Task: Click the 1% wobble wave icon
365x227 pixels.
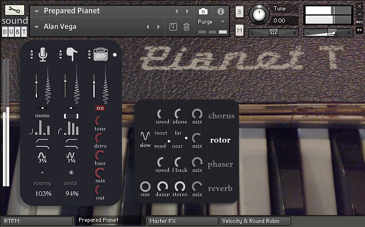Action: tap(70, 156)
